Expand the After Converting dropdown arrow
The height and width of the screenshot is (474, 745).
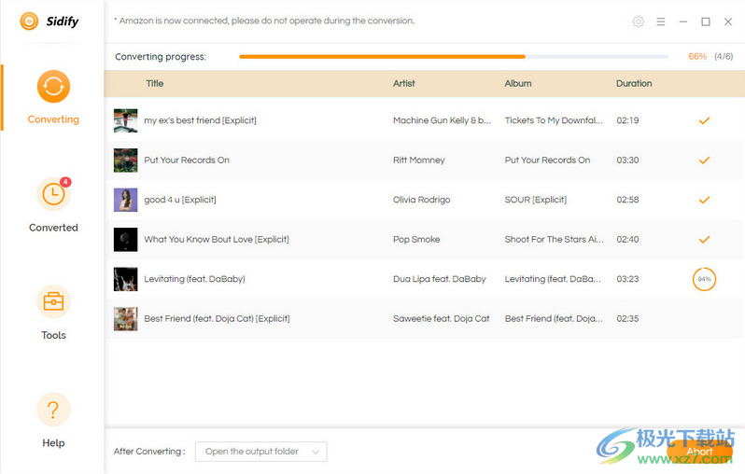point(315,453)
